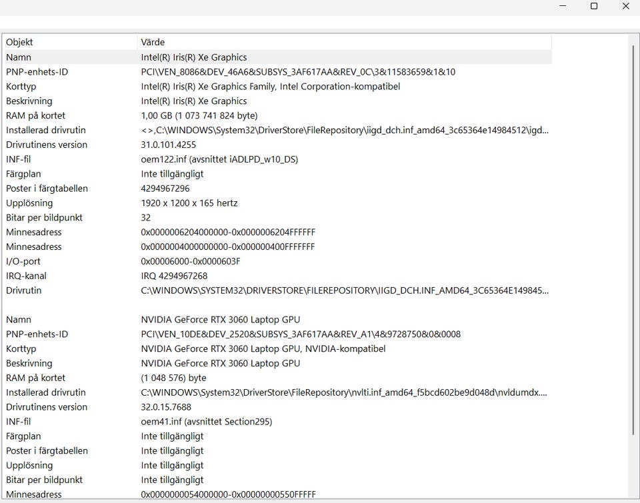Click the NVIDIA PNP-enhets-ID VEN_10DE value

click(300, 334)
